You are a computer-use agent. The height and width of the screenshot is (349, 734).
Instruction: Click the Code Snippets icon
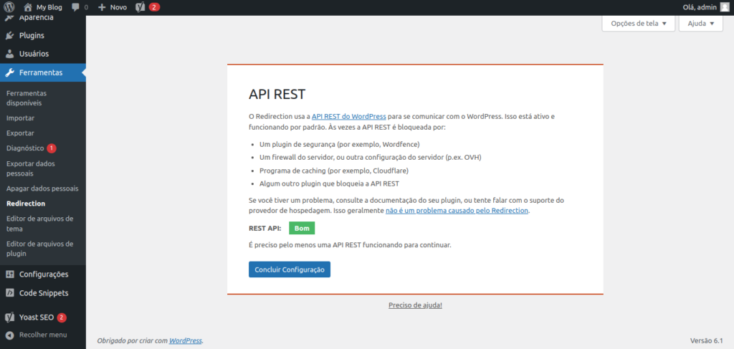[9, 292]
